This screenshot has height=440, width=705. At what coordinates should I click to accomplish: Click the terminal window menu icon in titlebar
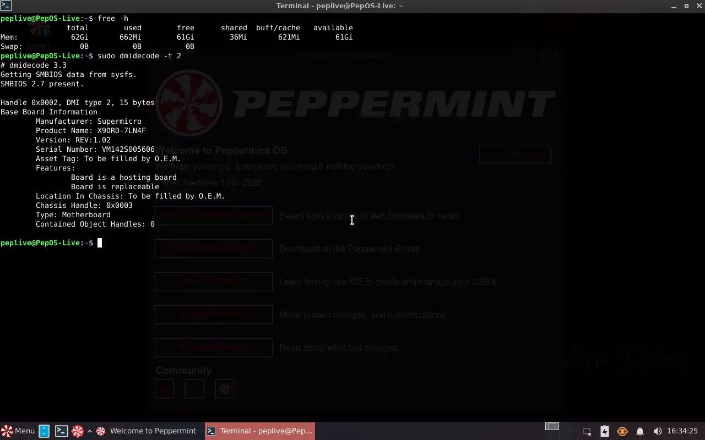click(x=6, y=5)
